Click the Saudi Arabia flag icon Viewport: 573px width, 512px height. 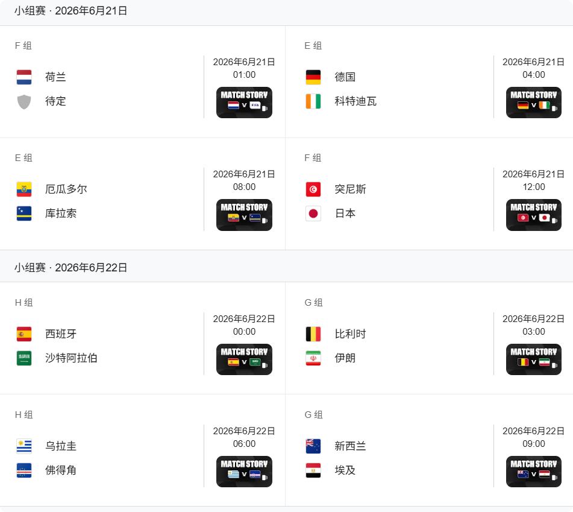[24, 358]
